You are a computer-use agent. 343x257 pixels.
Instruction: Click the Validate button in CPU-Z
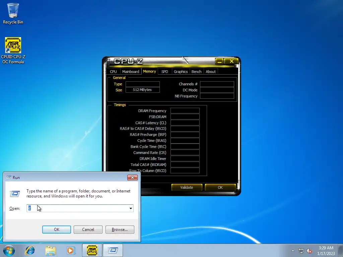click(x=187, y=187)
